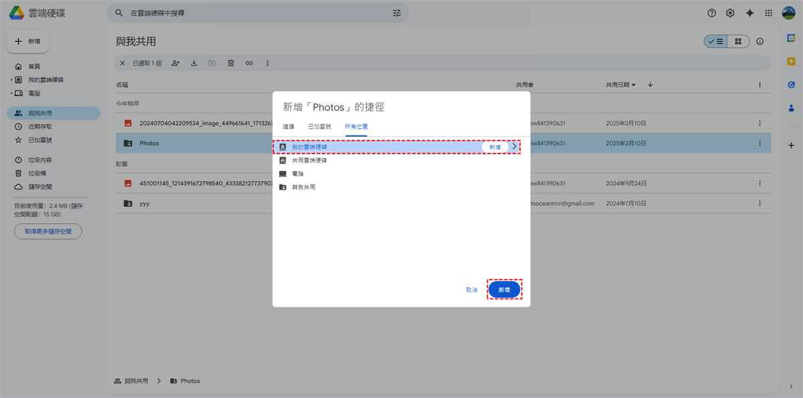Collapse side panel arrow at bottom right
The height and width of the screenshot is (398, 803).
pyautogui.click(x=791, y=386)
